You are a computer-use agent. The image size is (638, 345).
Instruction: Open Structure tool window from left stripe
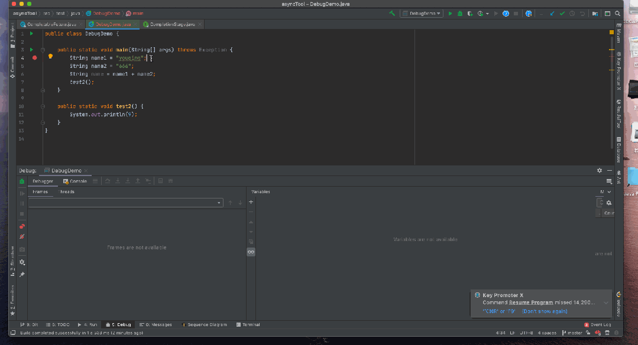pyautogui.click(x=12, y=261)
